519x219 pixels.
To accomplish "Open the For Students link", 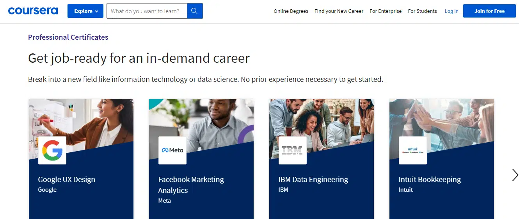I will [422, 11].
